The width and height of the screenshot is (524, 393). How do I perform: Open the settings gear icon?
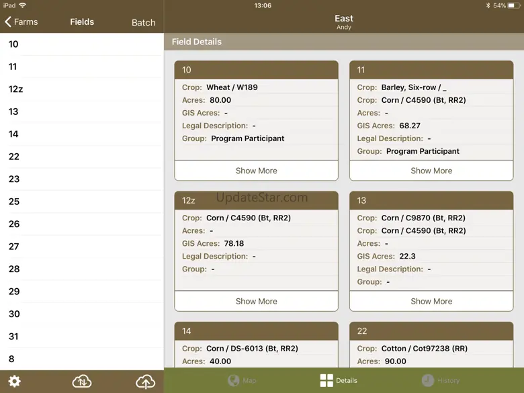pos(14,382)
